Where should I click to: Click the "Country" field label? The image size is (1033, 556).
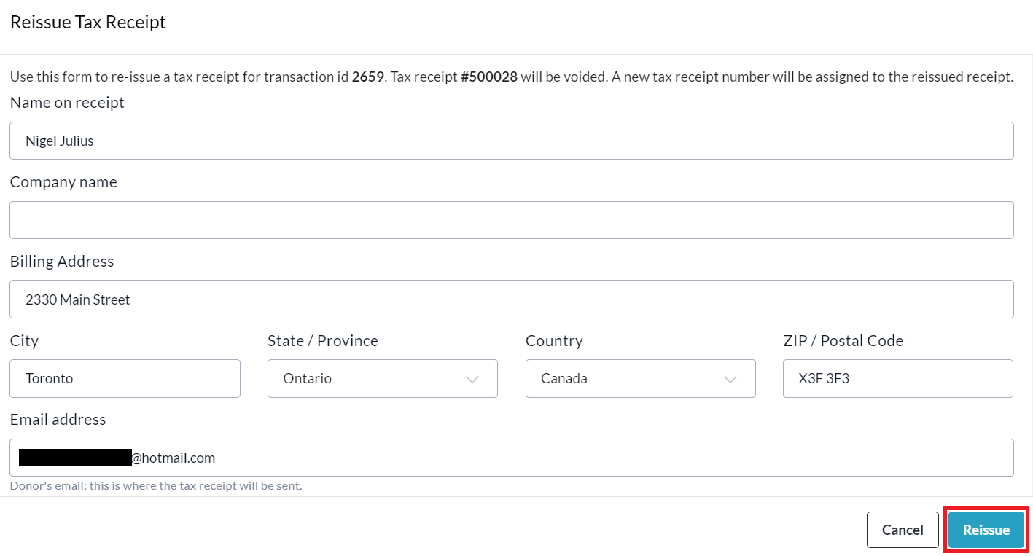coord(554,340)
